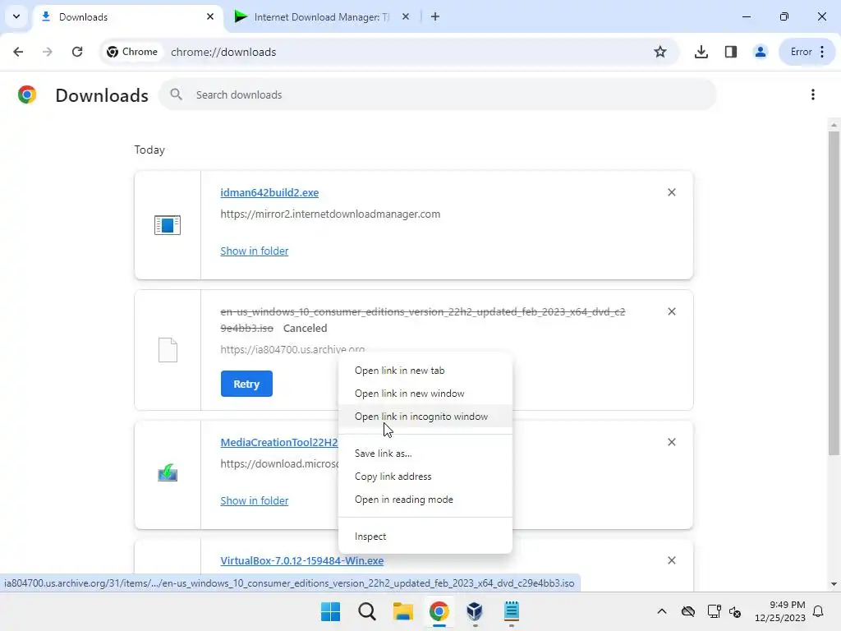Click the forward navigation arrow
Image resolution: width=841 pixels, height=631 pixels.
click(48, 52)
